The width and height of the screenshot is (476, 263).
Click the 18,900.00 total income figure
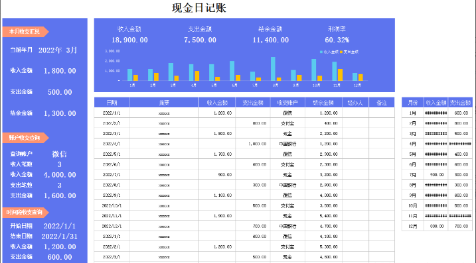coord(129,40)
